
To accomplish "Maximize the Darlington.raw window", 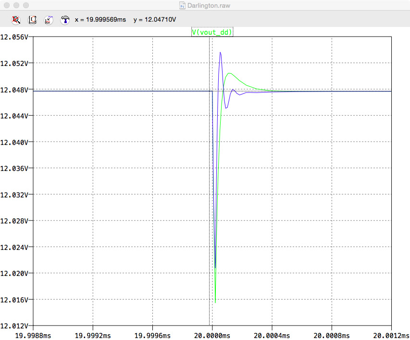I will [x=26, y=5].
